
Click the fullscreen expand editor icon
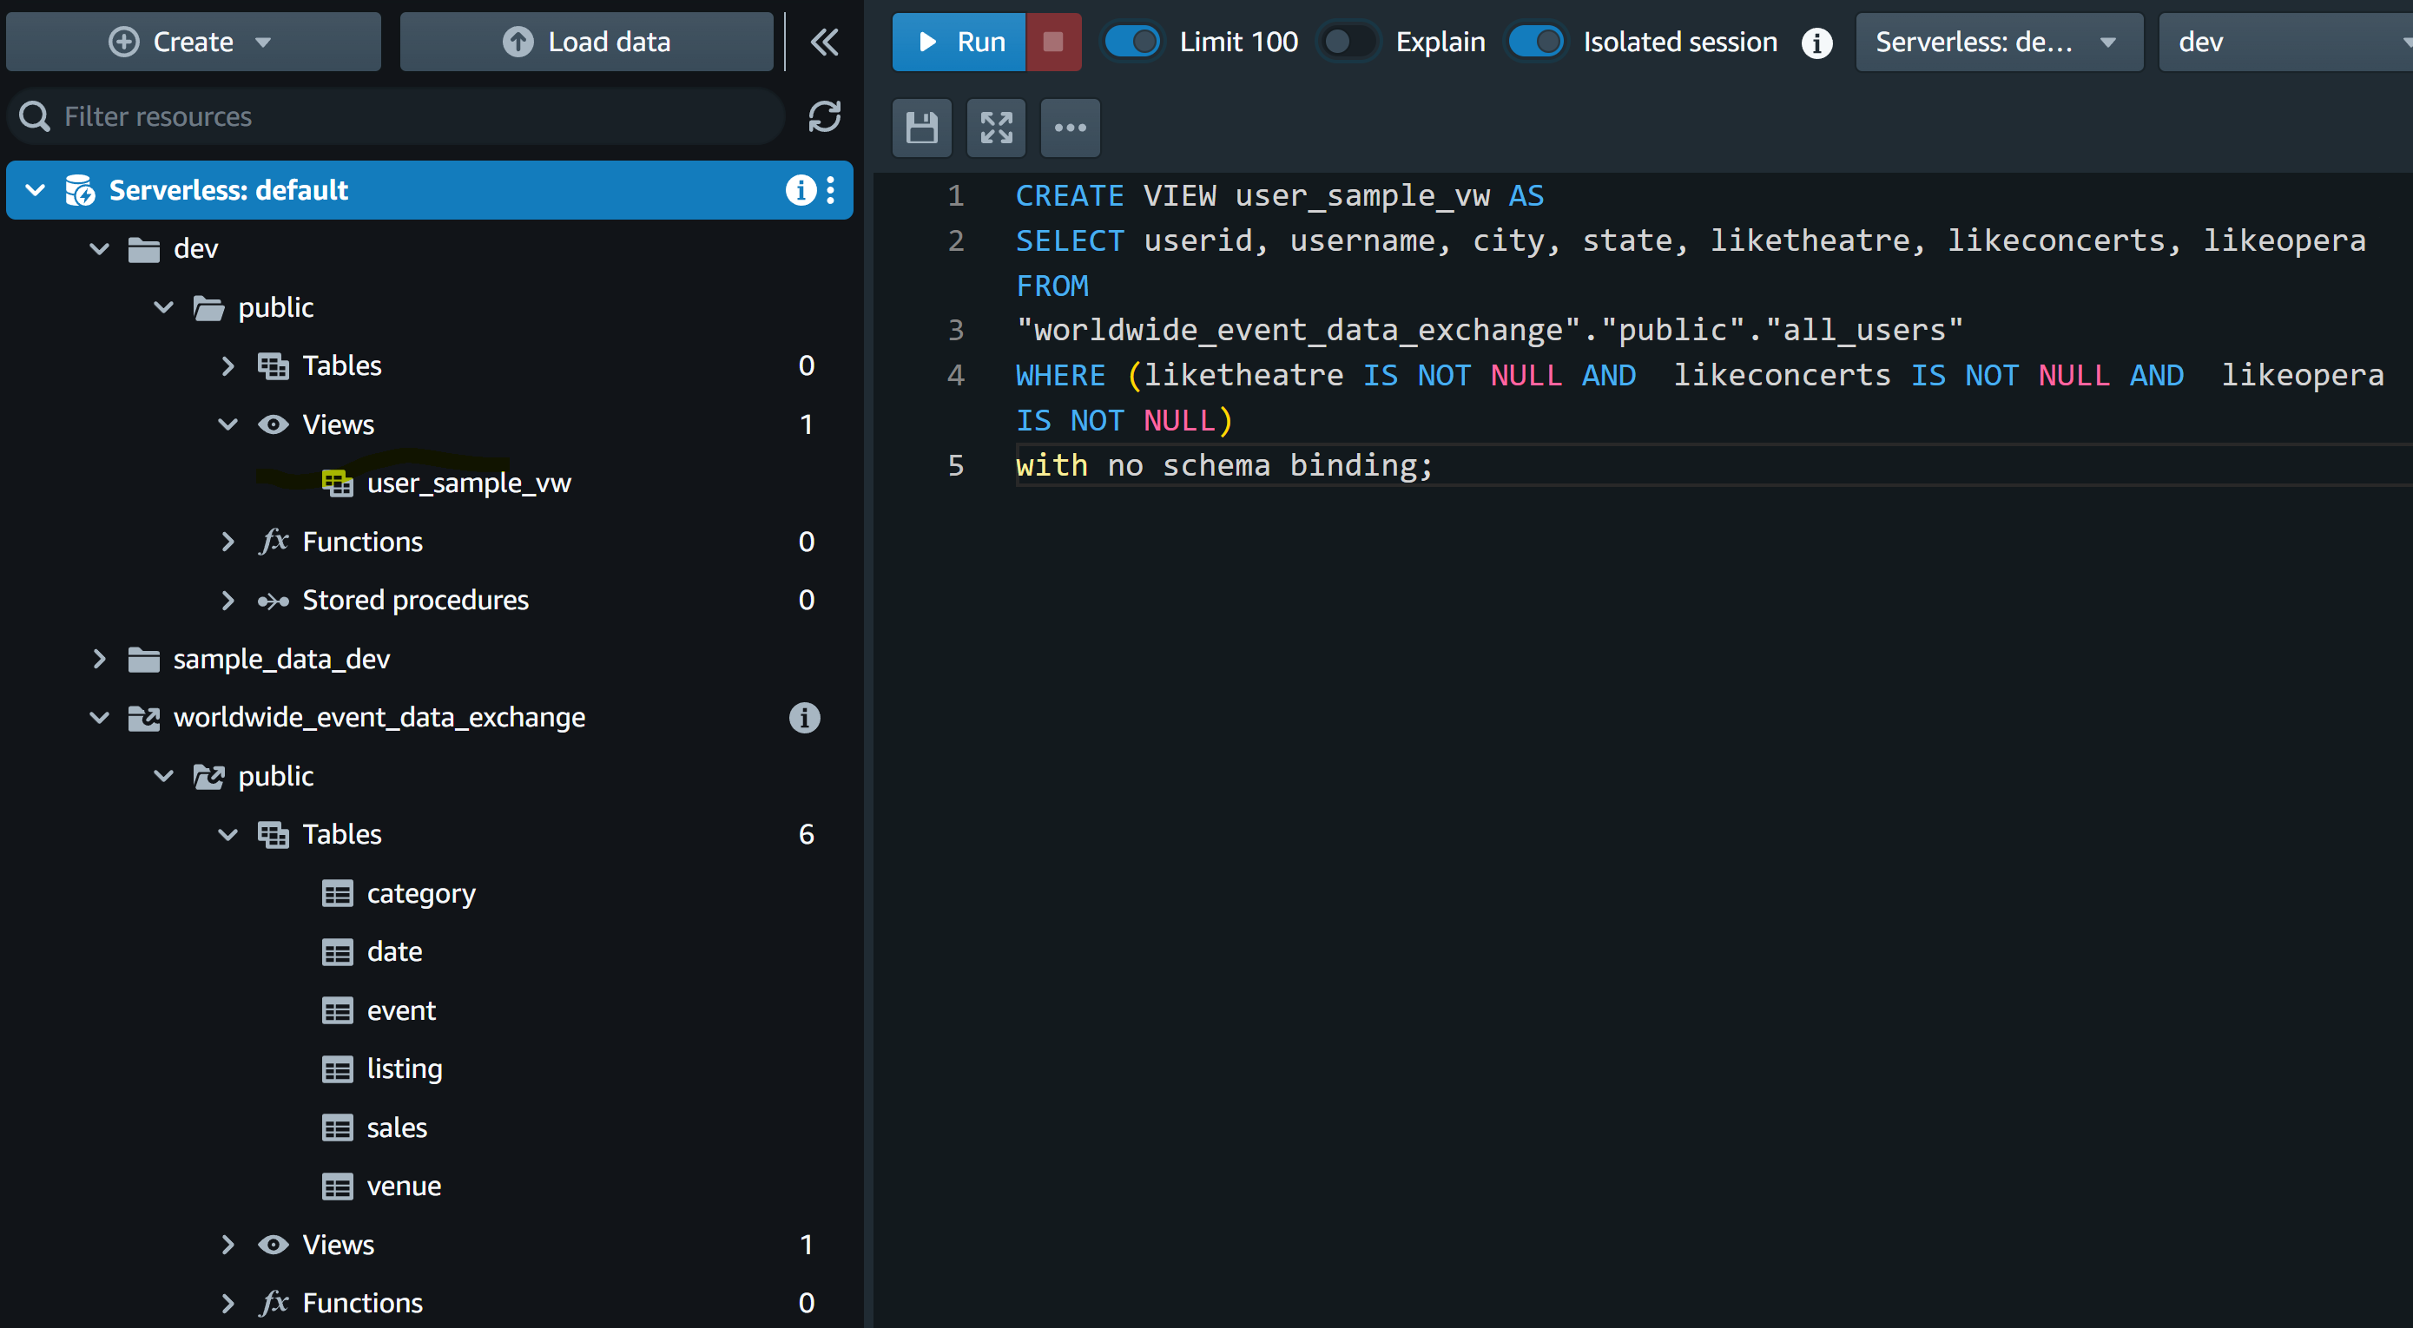pos(996,128)
